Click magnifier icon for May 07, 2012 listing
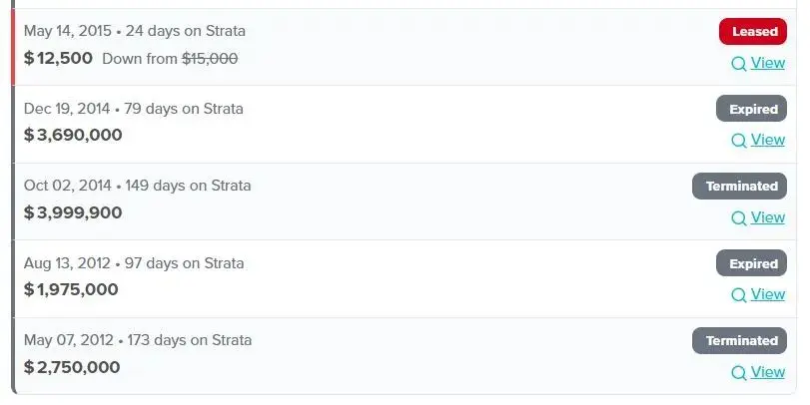The height and width of the screenshot is (405, 810). 739,373
